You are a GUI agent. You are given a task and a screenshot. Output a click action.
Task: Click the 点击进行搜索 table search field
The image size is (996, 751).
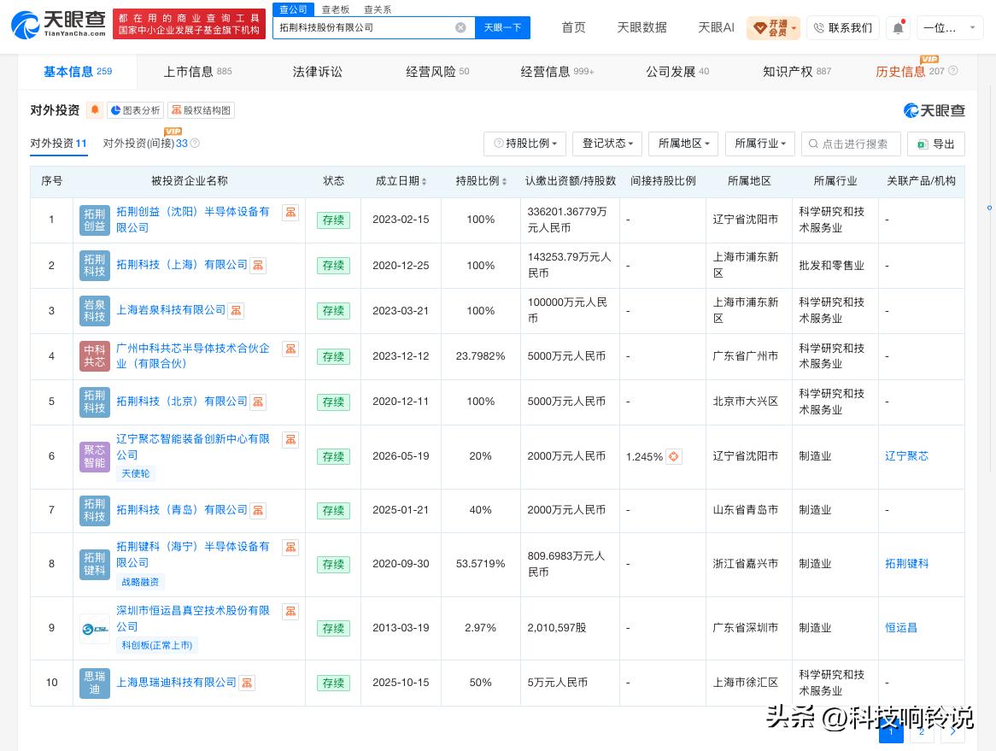pyautogui.click(x=851, y=144)
